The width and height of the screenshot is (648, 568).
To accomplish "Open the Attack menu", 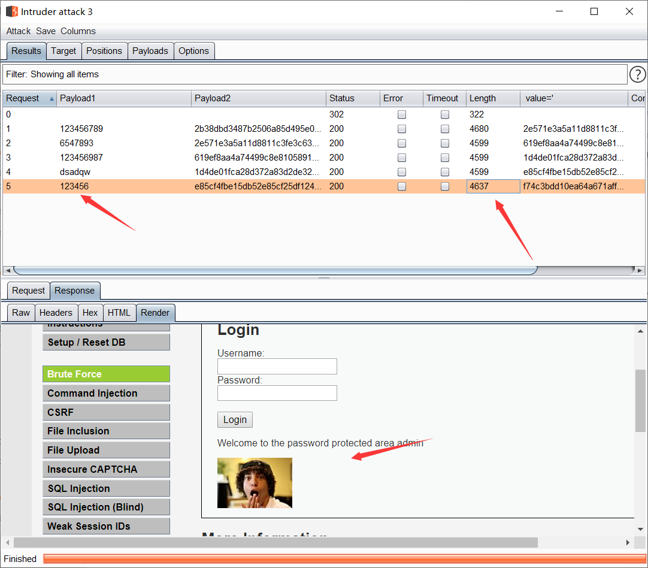I will pyautogui.click(x=19, y=31).
